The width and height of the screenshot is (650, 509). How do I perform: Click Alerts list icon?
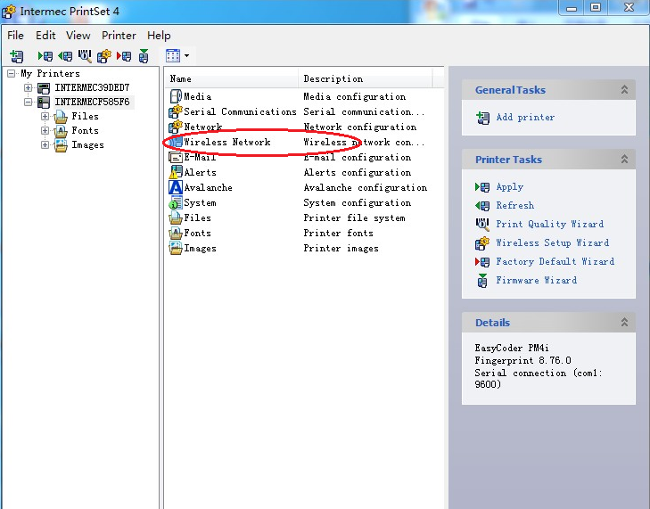click(176, 172)
